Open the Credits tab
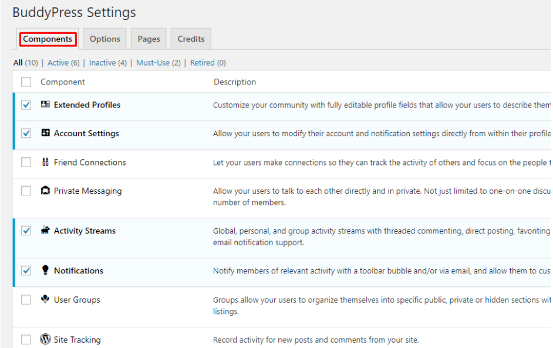This screenshot has height=348, width=553. click(191, 39)
